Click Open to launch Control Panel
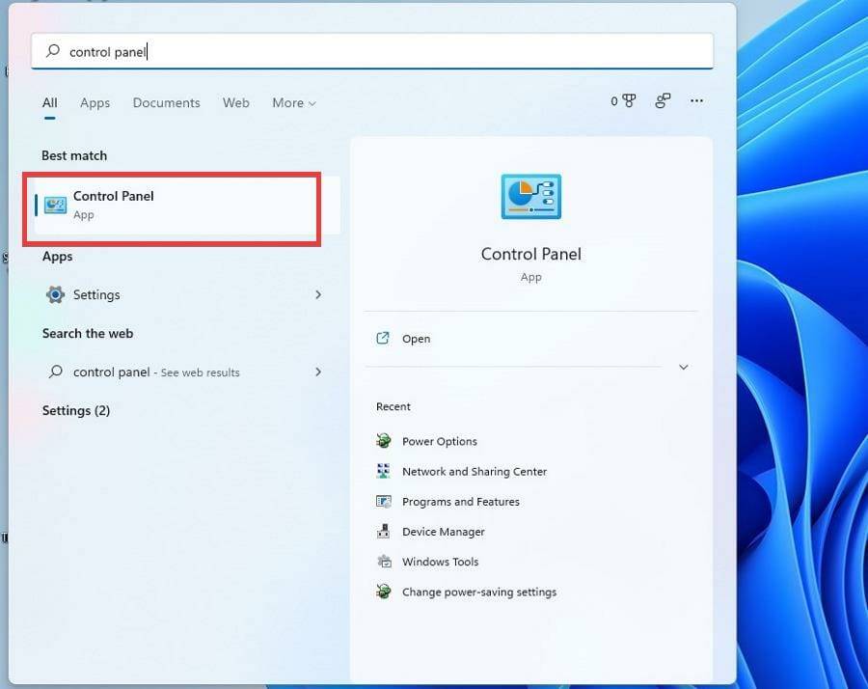 click(x=416, y=339)
